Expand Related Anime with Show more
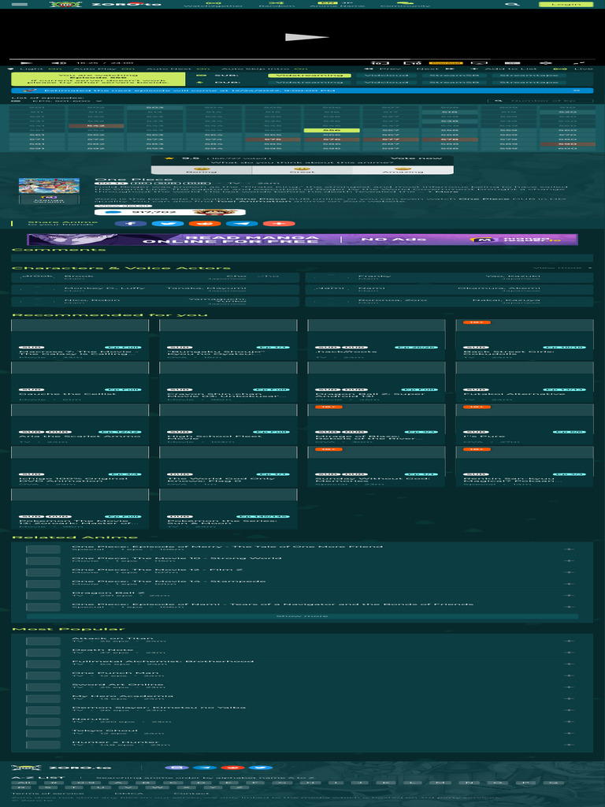Viewport: 605px width, 807px height. coord(302,616)
